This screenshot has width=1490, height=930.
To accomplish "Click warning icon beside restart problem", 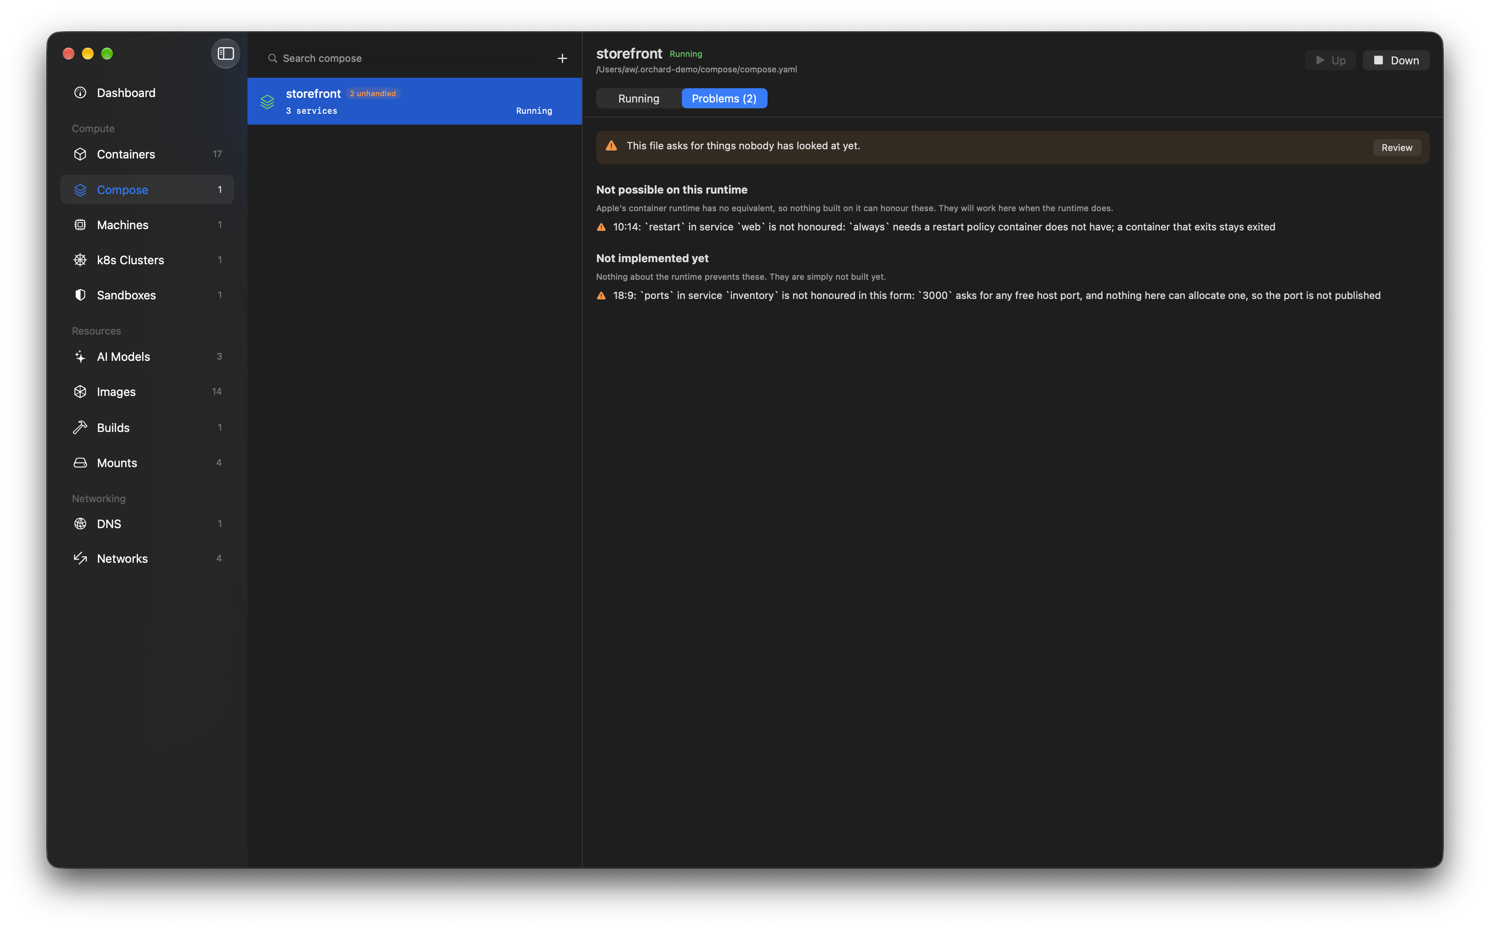I will (602, 227).
